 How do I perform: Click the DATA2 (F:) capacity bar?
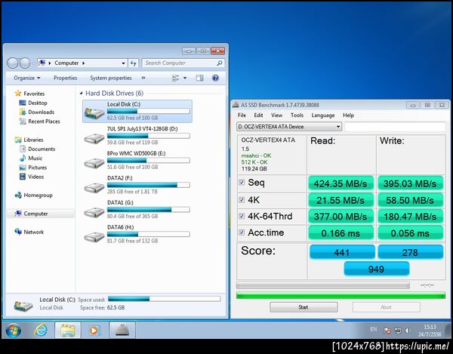point(149,185)
